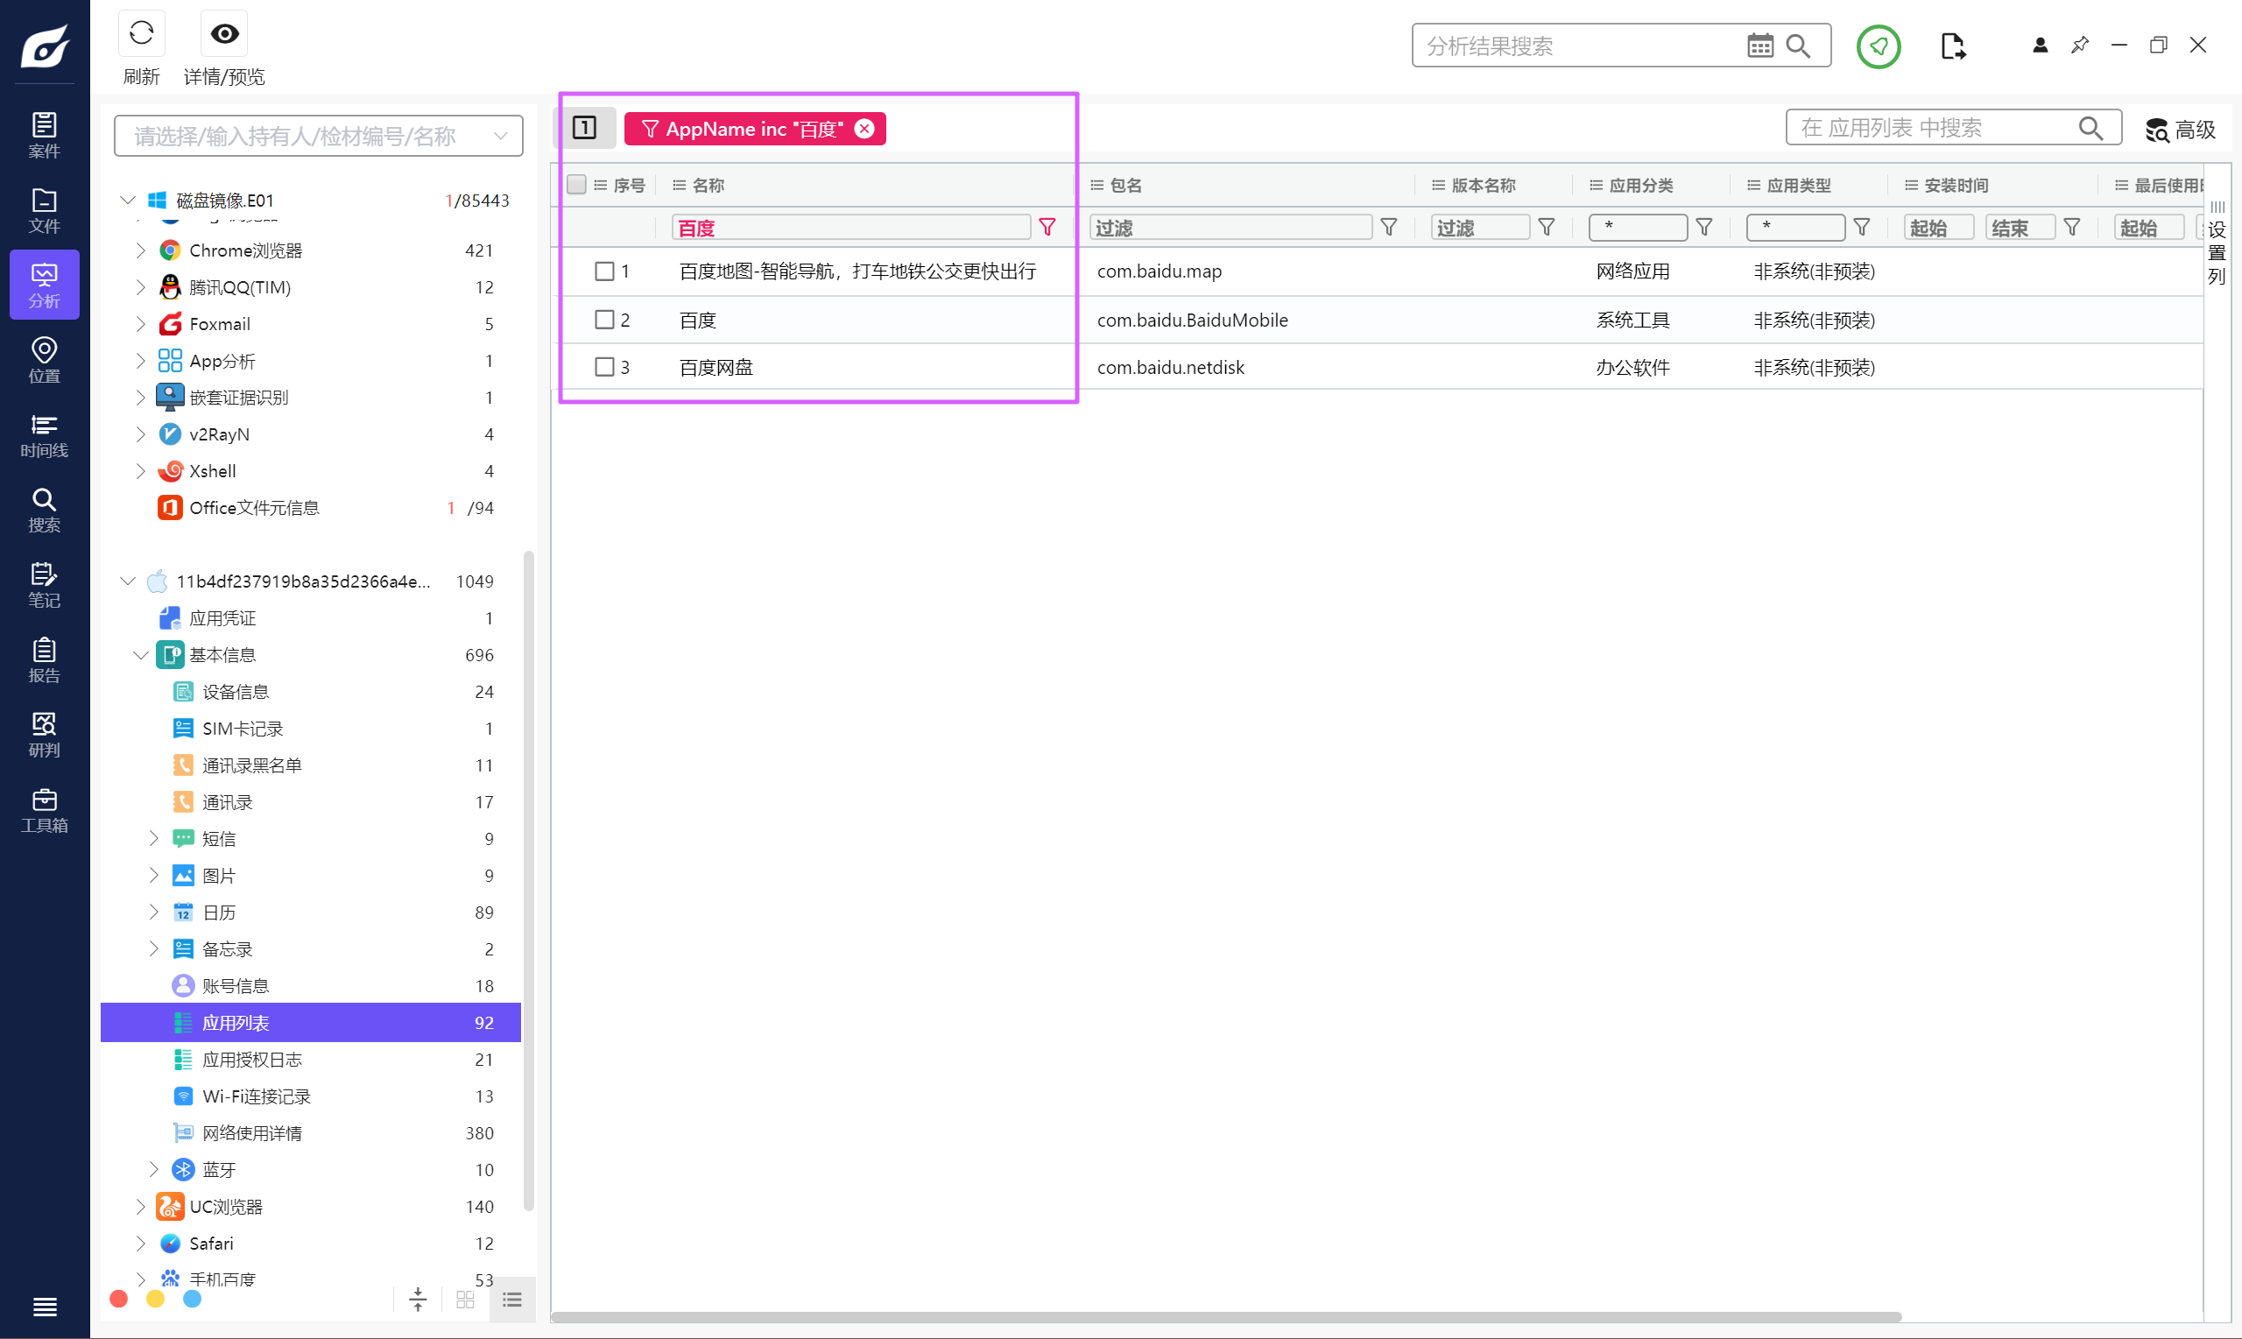Click the filter funnel for 应用分类 column
The height and width of the screenshot is (1339, 2242).
(1703, 228)
